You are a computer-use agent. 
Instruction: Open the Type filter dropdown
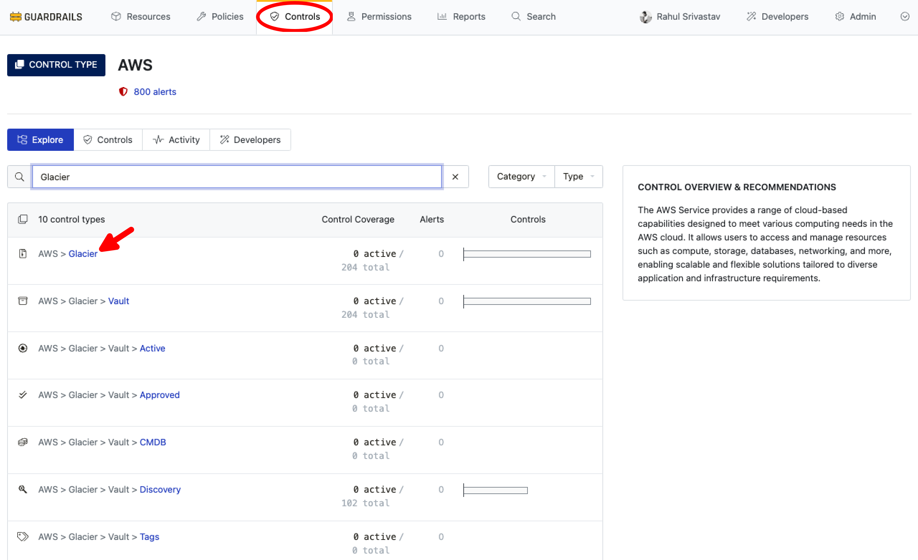click(x=578, y=177)
